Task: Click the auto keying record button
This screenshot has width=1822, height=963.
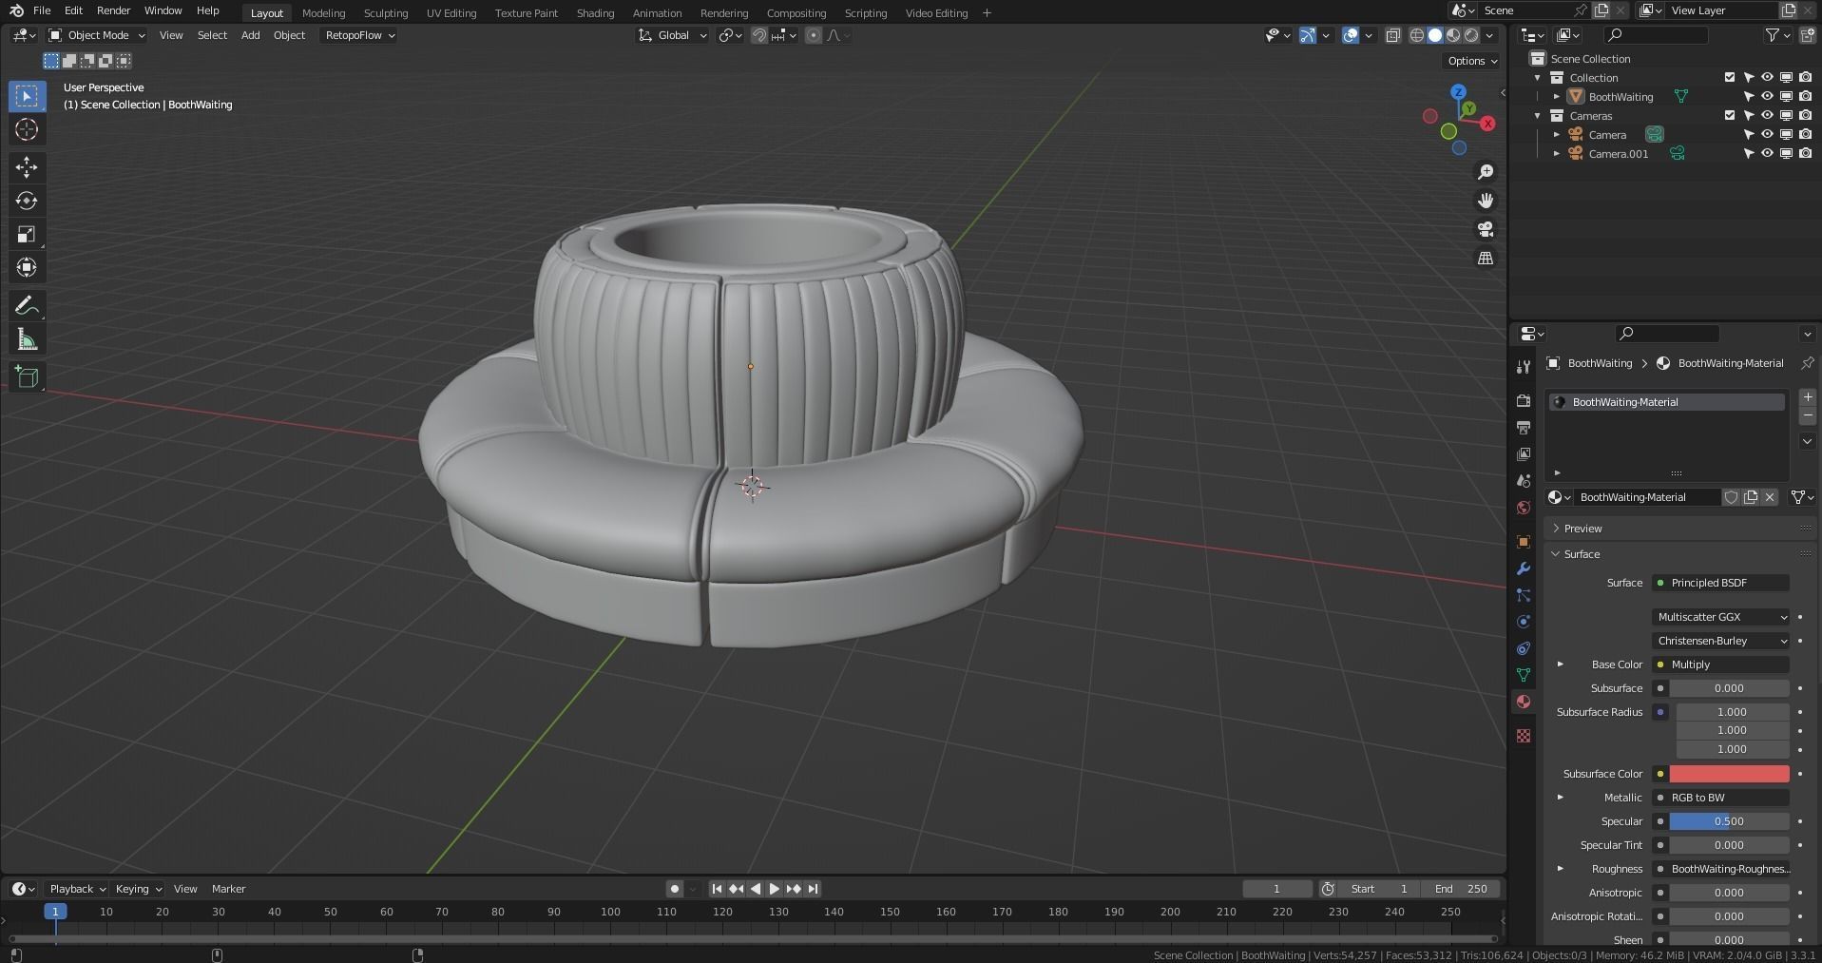Action: (674, 889)
